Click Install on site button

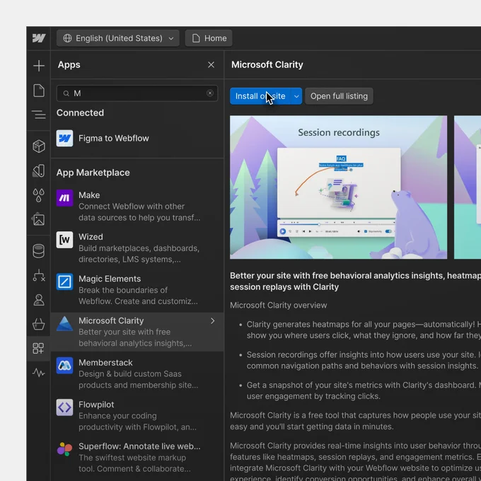pyautogui.click(x=260, y=96)
